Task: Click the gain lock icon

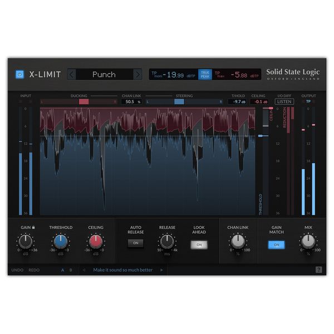Action: (33, 227)
